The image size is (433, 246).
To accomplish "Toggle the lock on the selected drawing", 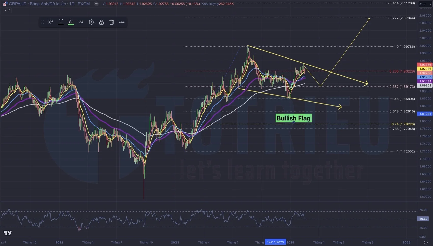I will click(101, 22).
